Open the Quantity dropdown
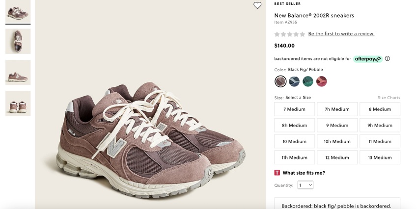This screenshot has height=209, width=417. pyautogui.click(x=305, y=185)
